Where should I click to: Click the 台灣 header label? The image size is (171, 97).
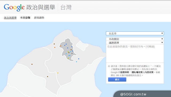pos(66,7)
